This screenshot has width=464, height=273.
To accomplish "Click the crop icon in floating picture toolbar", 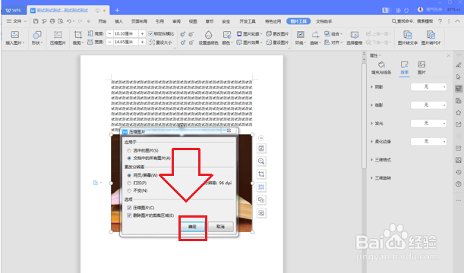I will coord(261,174).
